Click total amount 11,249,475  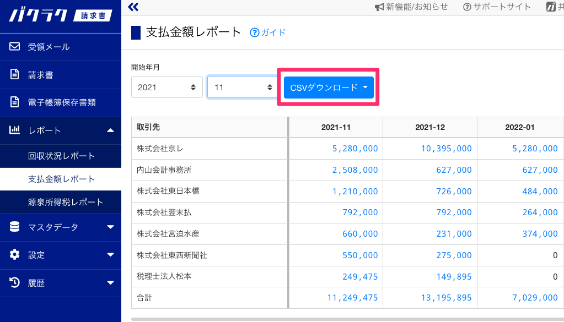click(x=352, y=298)
